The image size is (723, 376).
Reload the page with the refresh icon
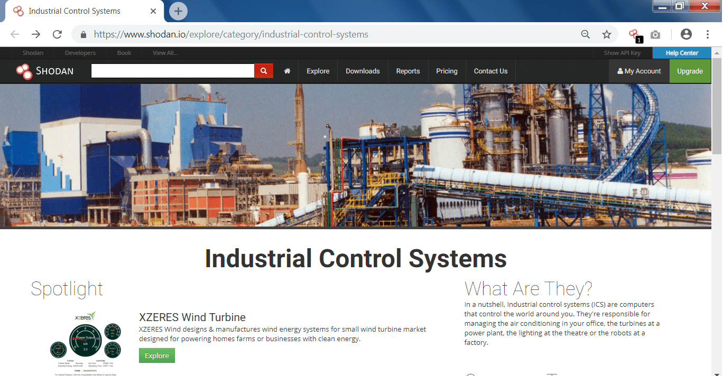[57, 34]
